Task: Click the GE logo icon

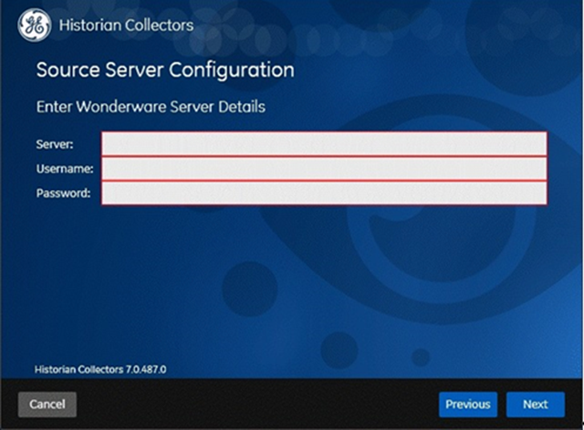Action: (x=35, y=26)
